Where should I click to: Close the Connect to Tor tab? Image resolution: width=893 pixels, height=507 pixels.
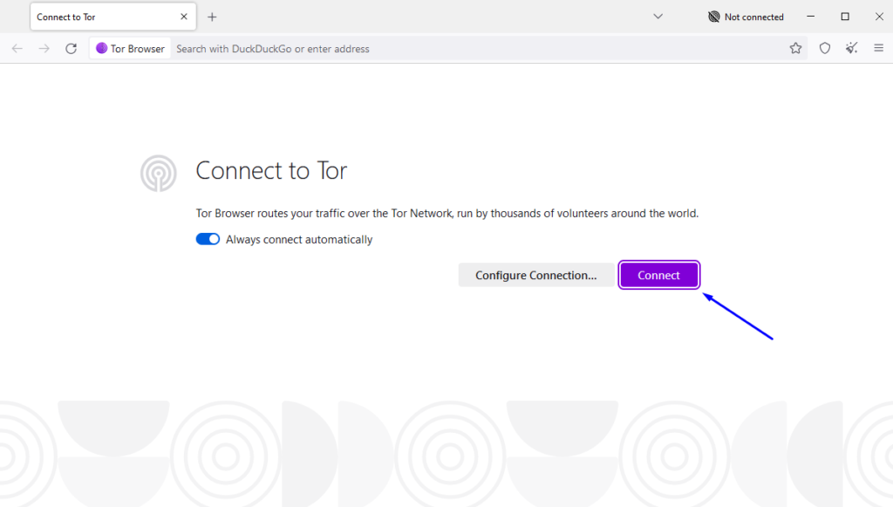[x=184, y=17]
